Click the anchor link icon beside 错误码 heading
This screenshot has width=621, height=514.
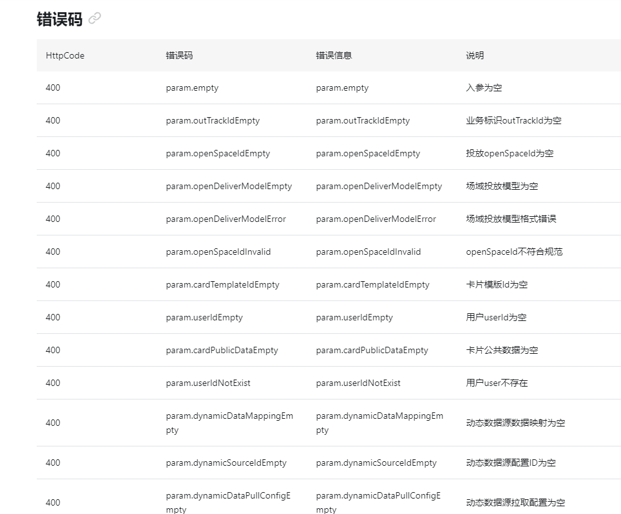coord(95,18)
